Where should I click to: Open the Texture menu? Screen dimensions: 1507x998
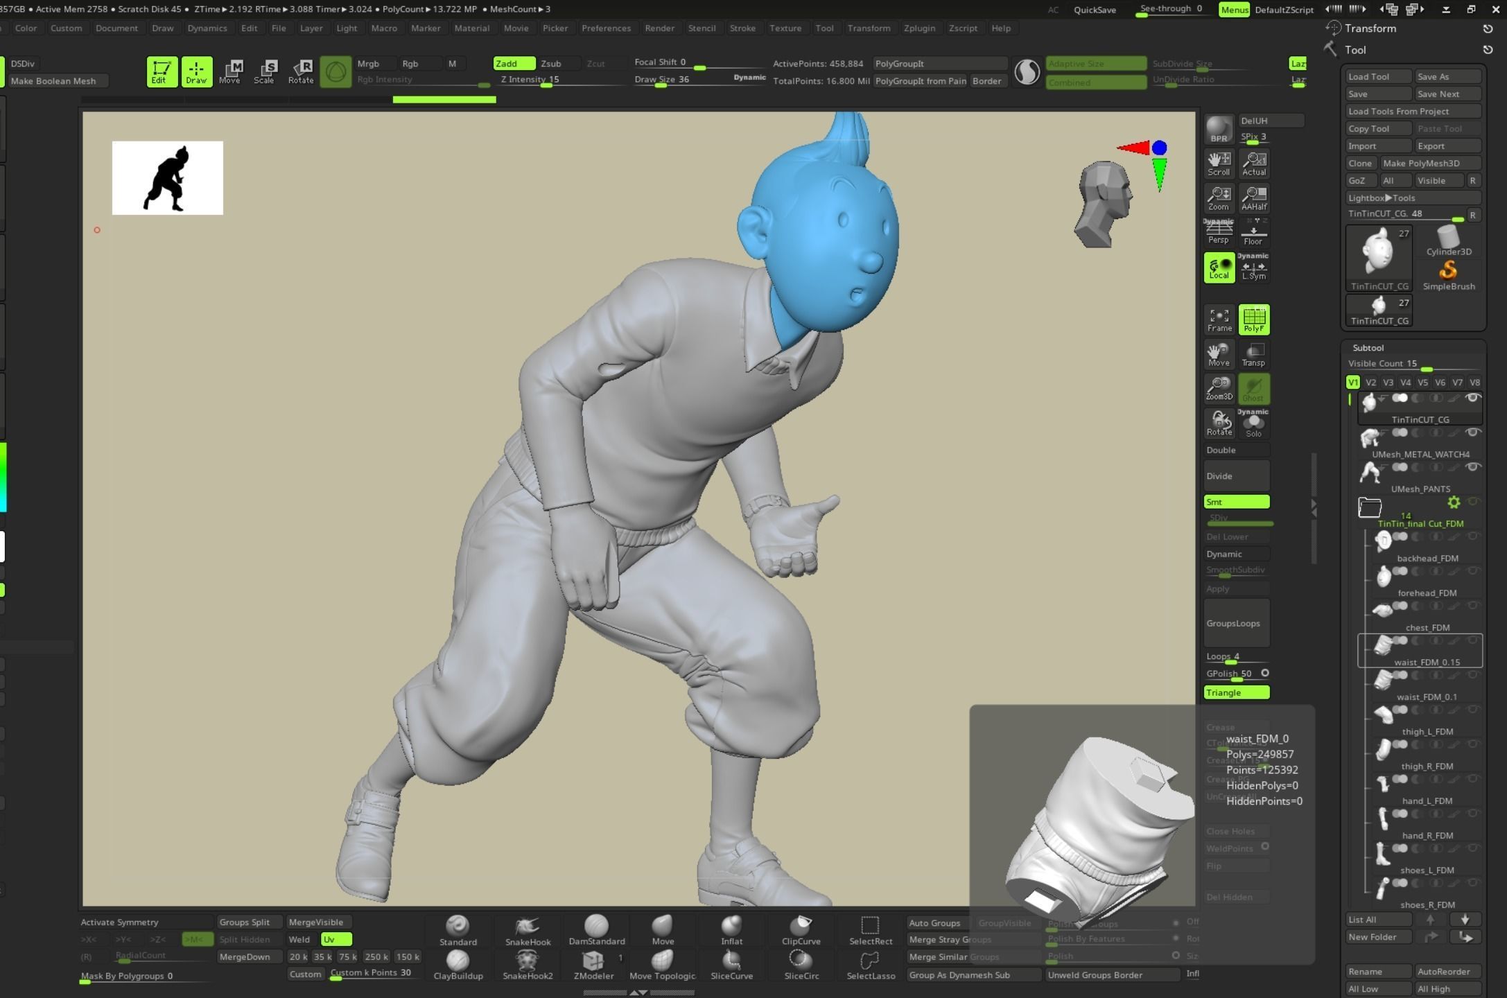(x=785, y=28)
